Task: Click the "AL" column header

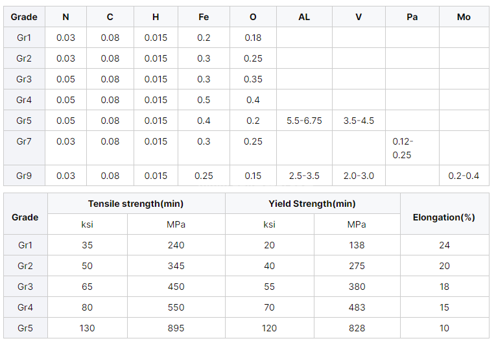Action: (304, 17)
